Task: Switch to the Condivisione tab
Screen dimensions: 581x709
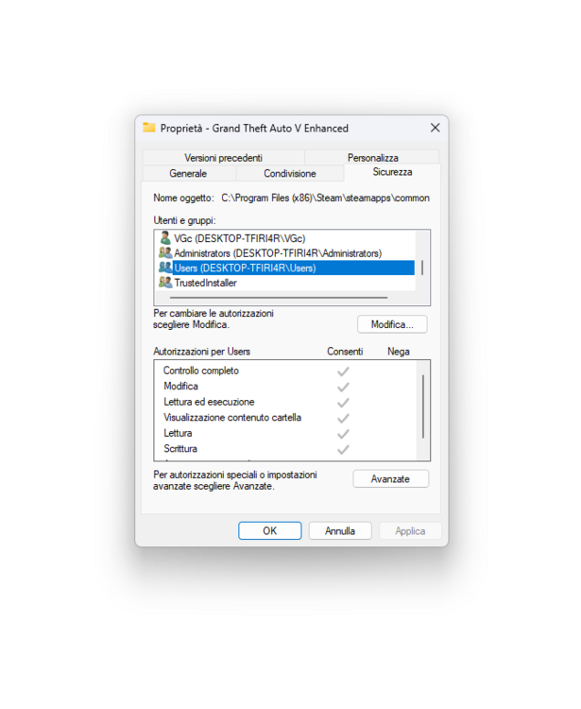Action: coord(290,173)
